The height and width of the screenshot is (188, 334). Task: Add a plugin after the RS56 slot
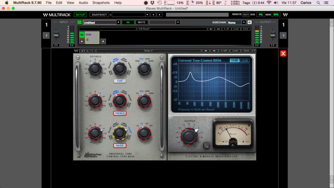tap(103, 41)
